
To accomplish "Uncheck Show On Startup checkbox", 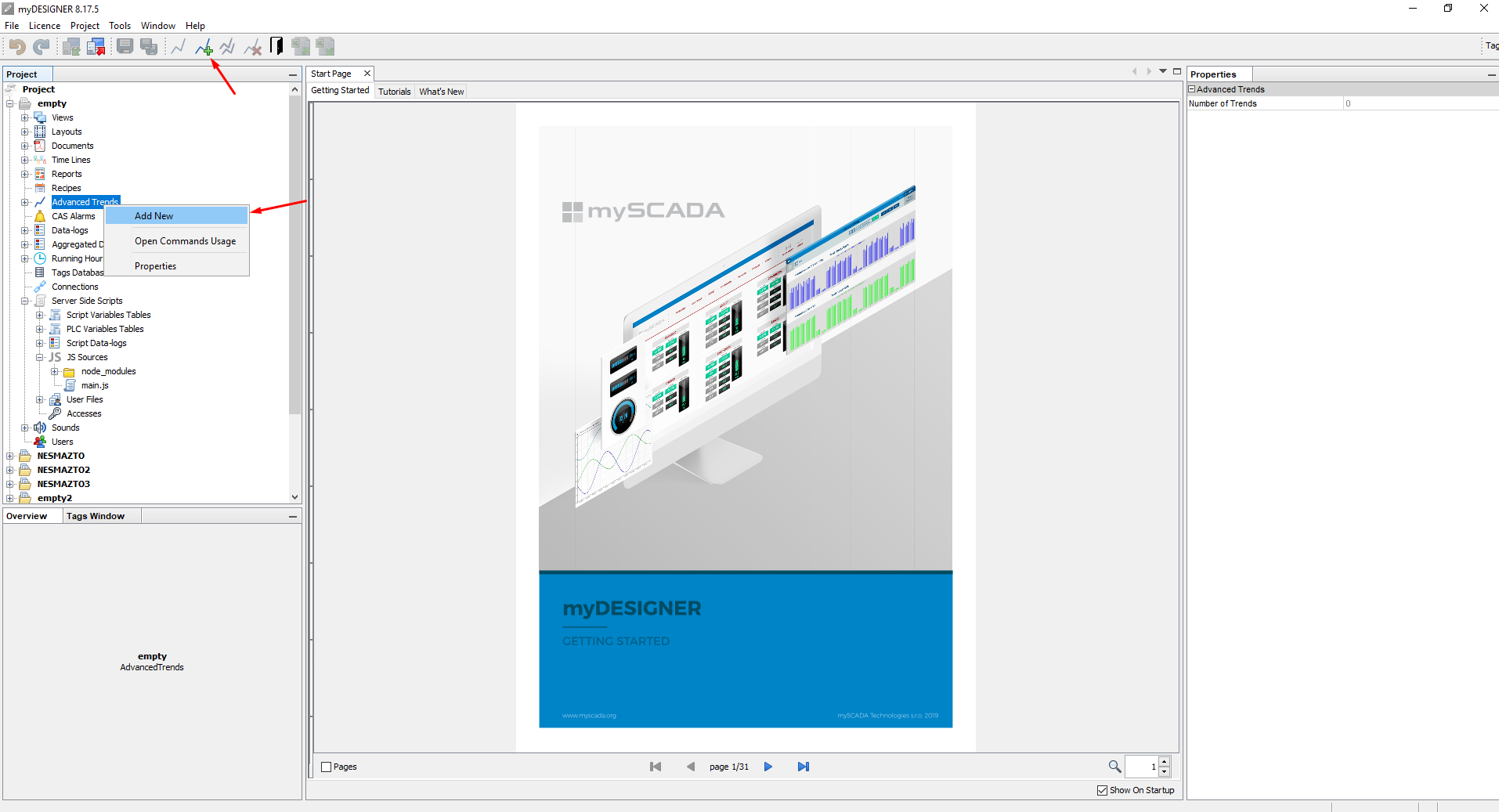I will pos(1102,790).
